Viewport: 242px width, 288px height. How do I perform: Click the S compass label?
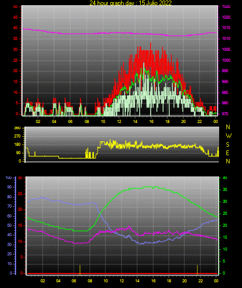tap(227, 145)
